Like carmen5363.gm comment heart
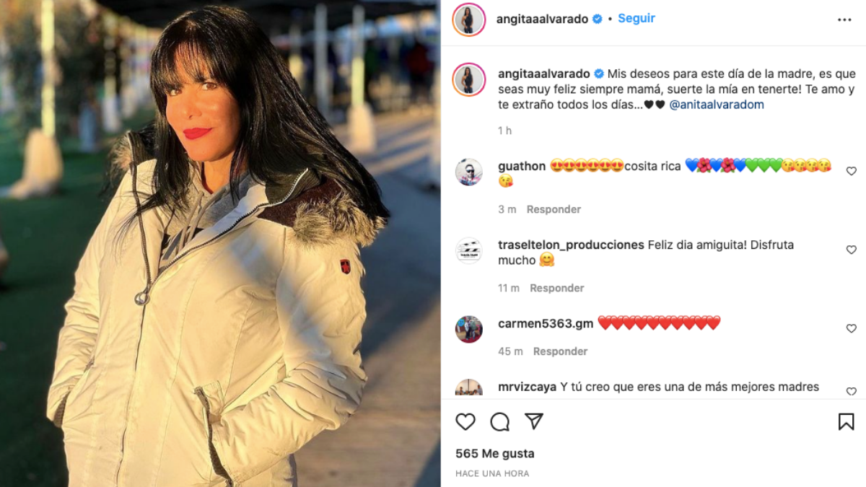 [851, 329]
